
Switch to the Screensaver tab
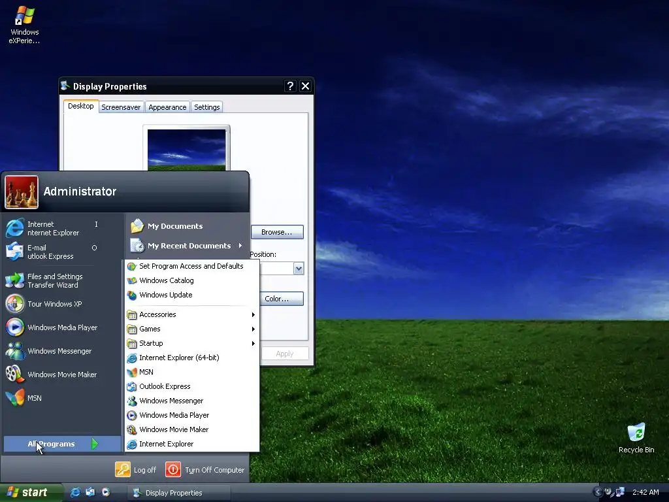pos(121,107)
